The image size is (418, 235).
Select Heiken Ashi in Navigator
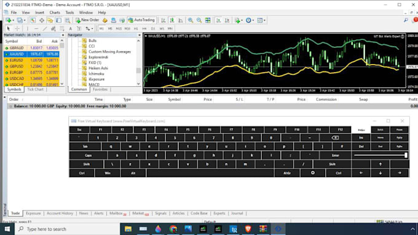pyautogui.click(x=98, y=68)
